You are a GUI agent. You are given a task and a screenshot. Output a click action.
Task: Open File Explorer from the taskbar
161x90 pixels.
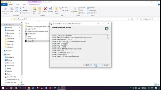29,88
